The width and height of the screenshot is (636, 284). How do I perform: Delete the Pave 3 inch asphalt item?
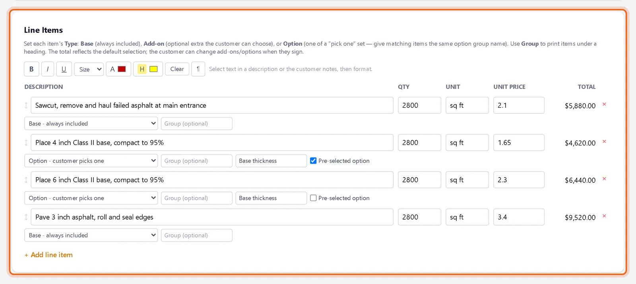click(x=604, y=216)
